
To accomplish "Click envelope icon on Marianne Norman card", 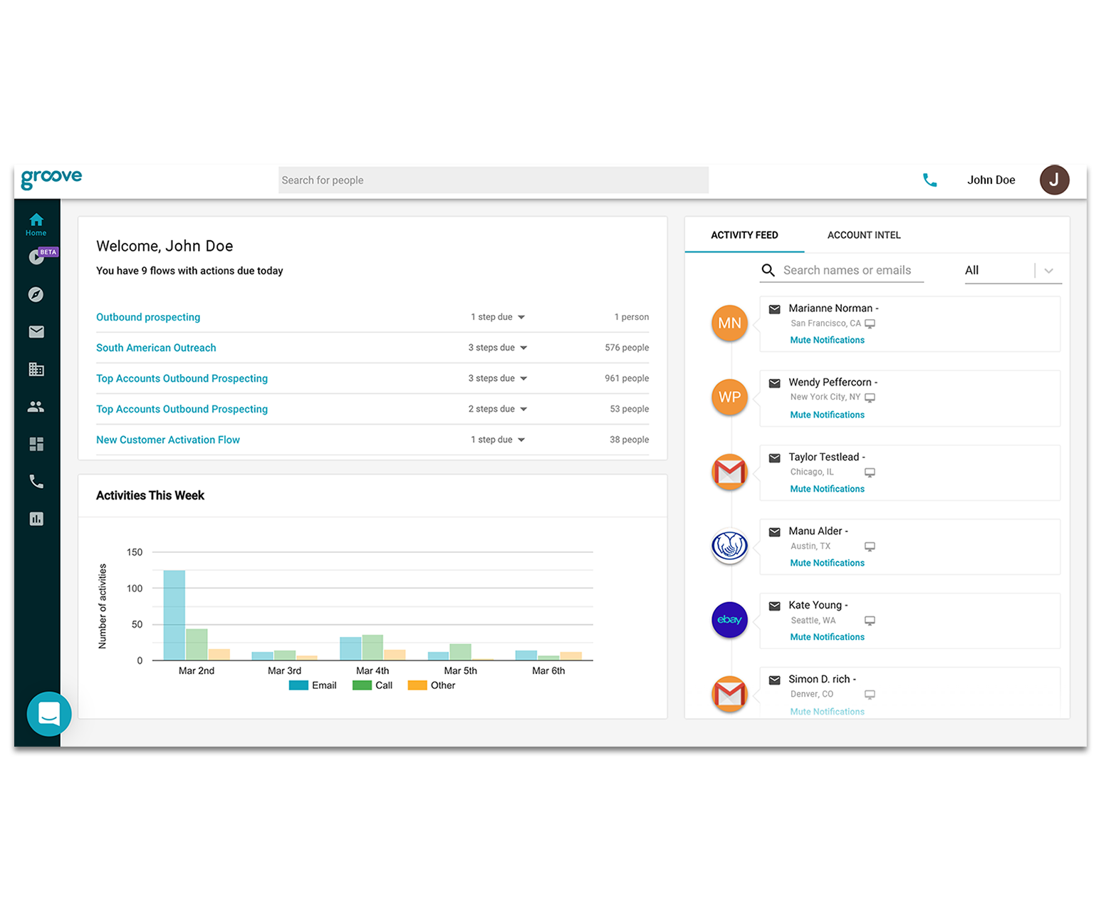I will (774, 309).
